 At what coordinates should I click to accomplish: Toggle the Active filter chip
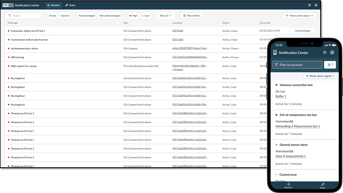tap(53, 16)
